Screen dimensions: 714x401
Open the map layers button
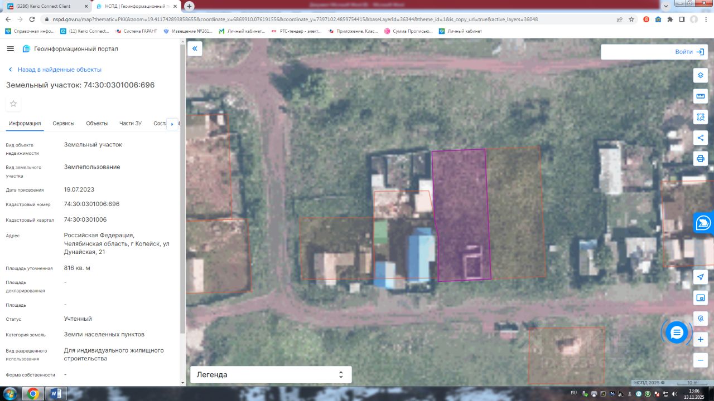click(x=701, y=75)
